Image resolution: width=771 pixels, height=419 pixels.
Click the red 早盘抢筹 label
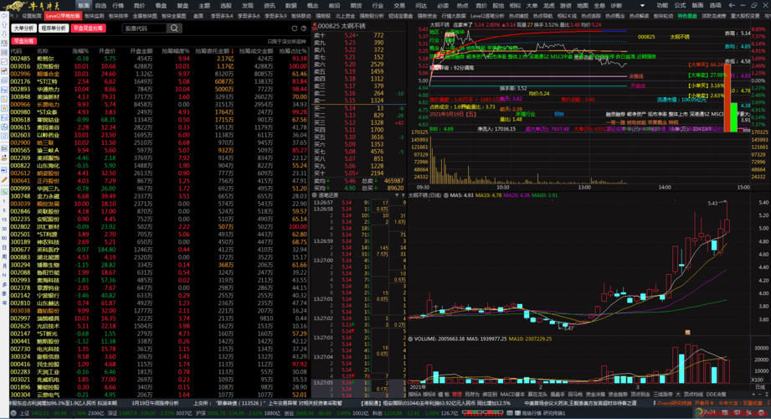point(23,40)
